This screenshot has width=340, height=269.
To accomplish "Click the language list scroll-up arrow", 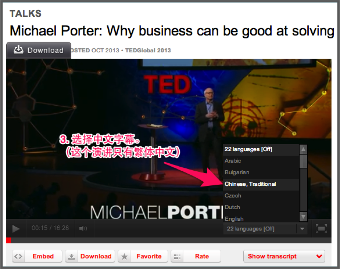I will [303, 149].
